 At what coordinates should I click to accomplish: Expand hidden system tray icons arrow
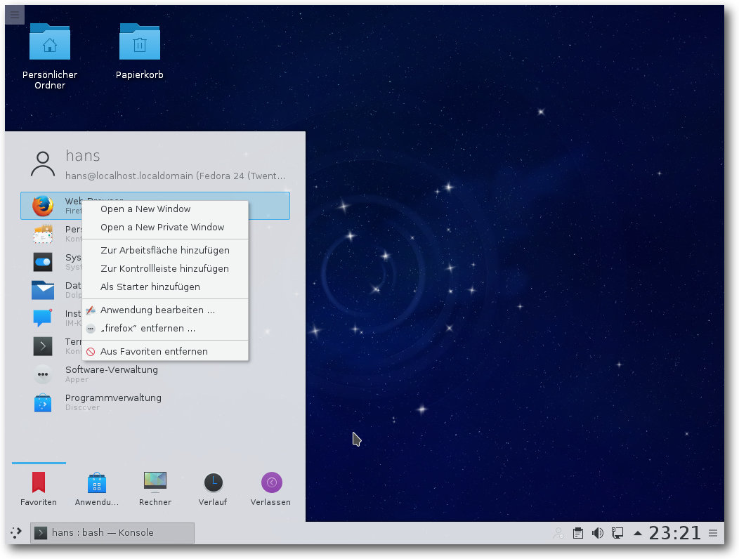click(x=638, y=533)
